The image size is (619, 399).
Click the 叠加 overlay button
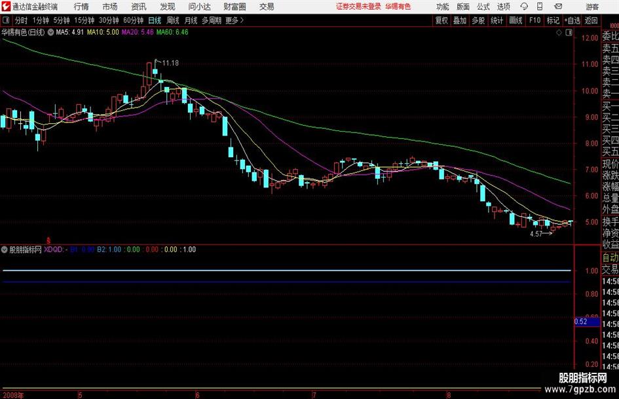[460, 20]
